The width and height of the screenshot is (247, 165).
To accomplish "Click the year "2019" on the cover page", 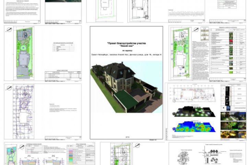I will 127,137.
